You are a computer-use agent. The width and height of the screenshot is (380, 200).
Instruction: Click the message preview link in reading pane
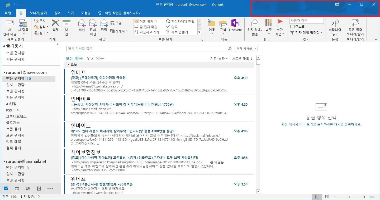[321, 124]
